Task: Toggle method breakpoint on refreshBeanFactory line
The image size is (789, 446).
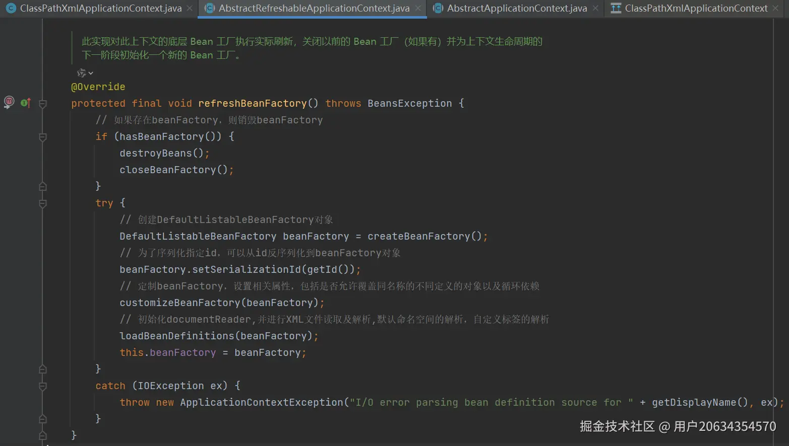Action: [x=9, y=102]
